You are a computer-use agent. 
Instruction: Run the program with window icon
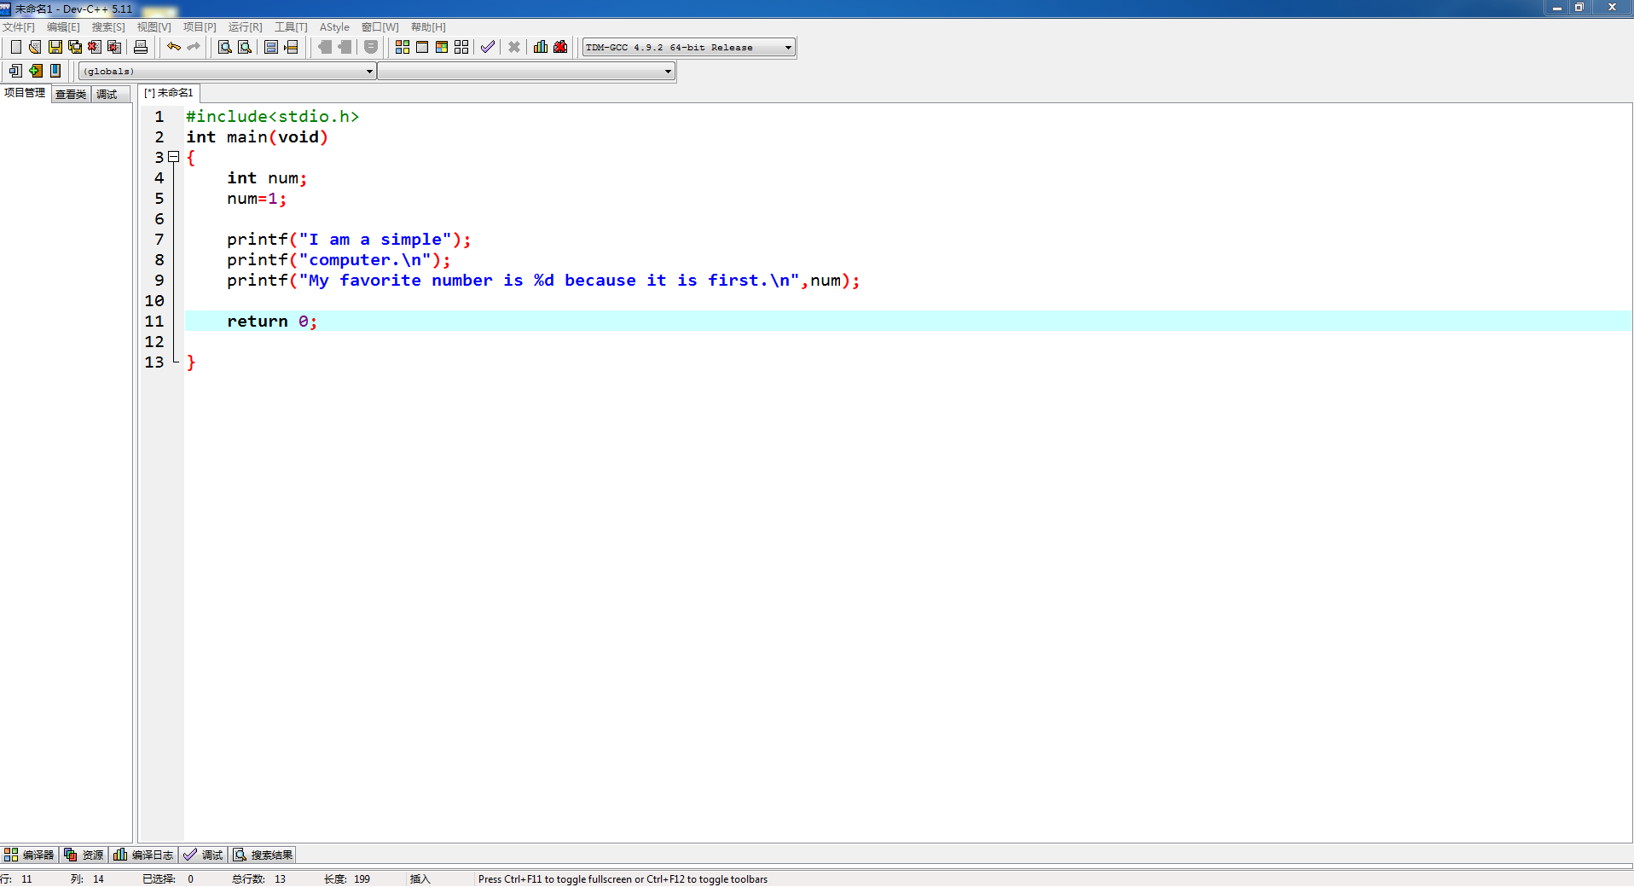tap(422, 47)
